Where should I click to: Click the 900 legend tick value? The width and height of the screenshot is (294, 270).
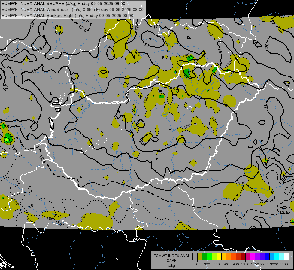(236, 264)
